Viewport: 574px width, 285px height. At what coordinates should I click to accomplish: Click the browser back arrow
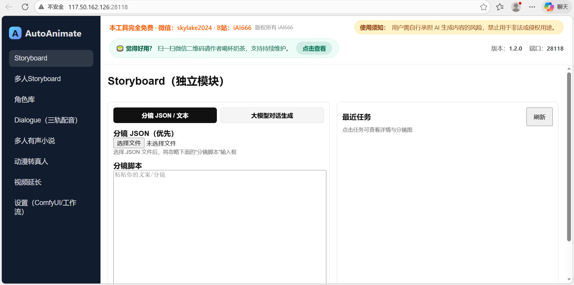pos(9,7)
